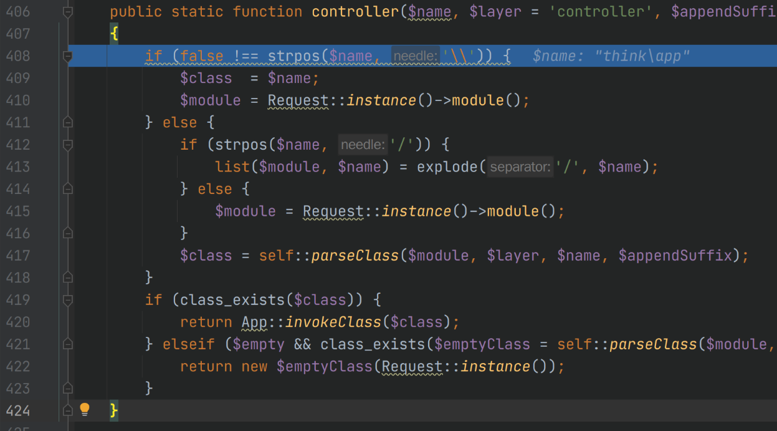
Task: Toggle the fold end marker on line 418
Action: [x=68, y=278]
